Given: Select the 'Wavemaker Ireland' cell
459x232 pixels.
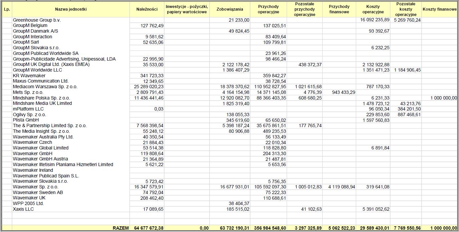Looking at the screenshot, I should coord(33,170).
